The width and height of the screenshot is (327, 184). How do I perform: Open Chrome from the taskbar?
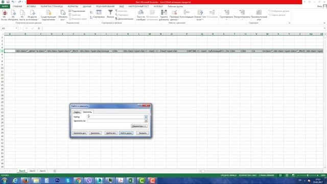(78, 180)
